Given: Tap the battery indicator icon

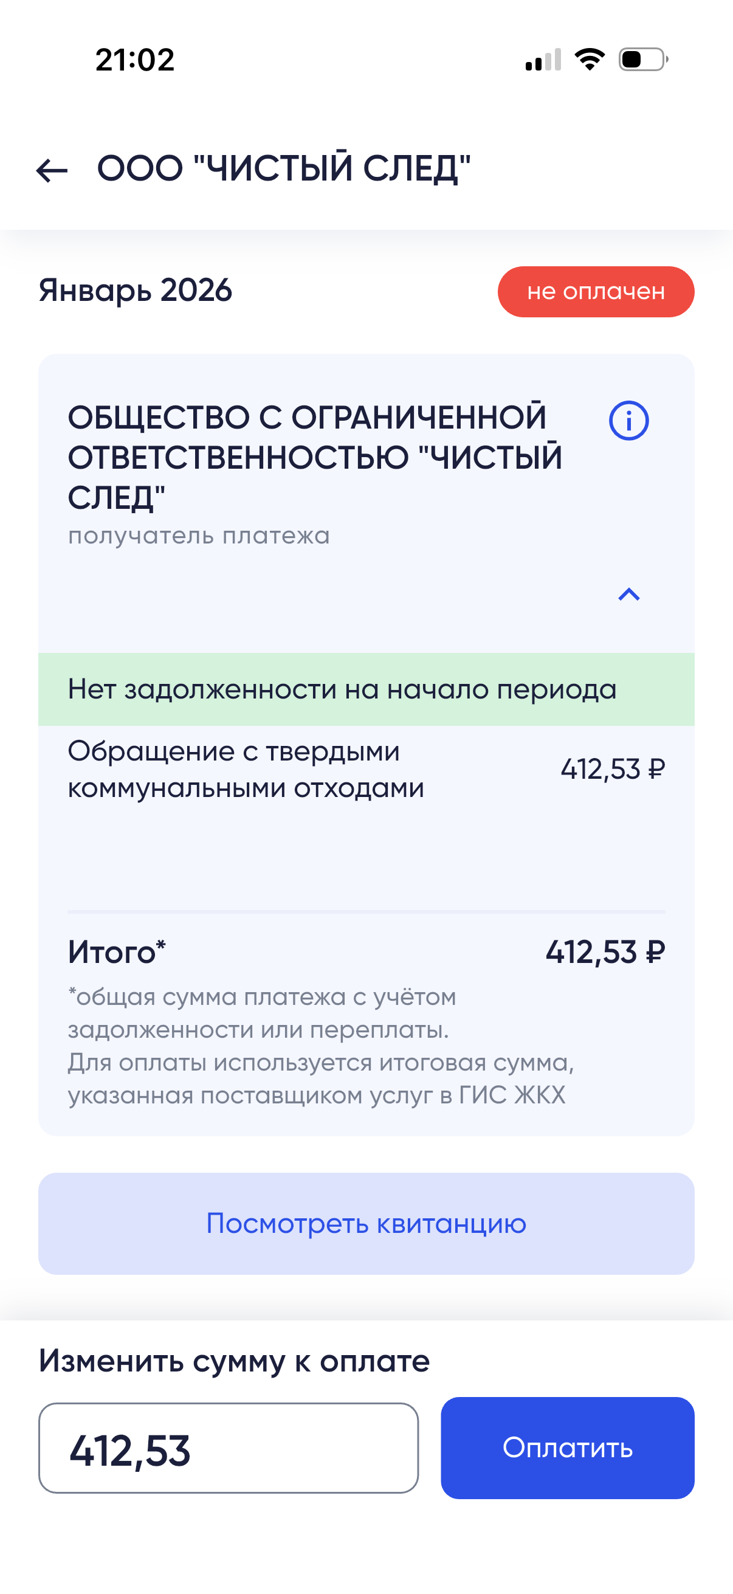Looking at the screenshot, I should (642, 60).
